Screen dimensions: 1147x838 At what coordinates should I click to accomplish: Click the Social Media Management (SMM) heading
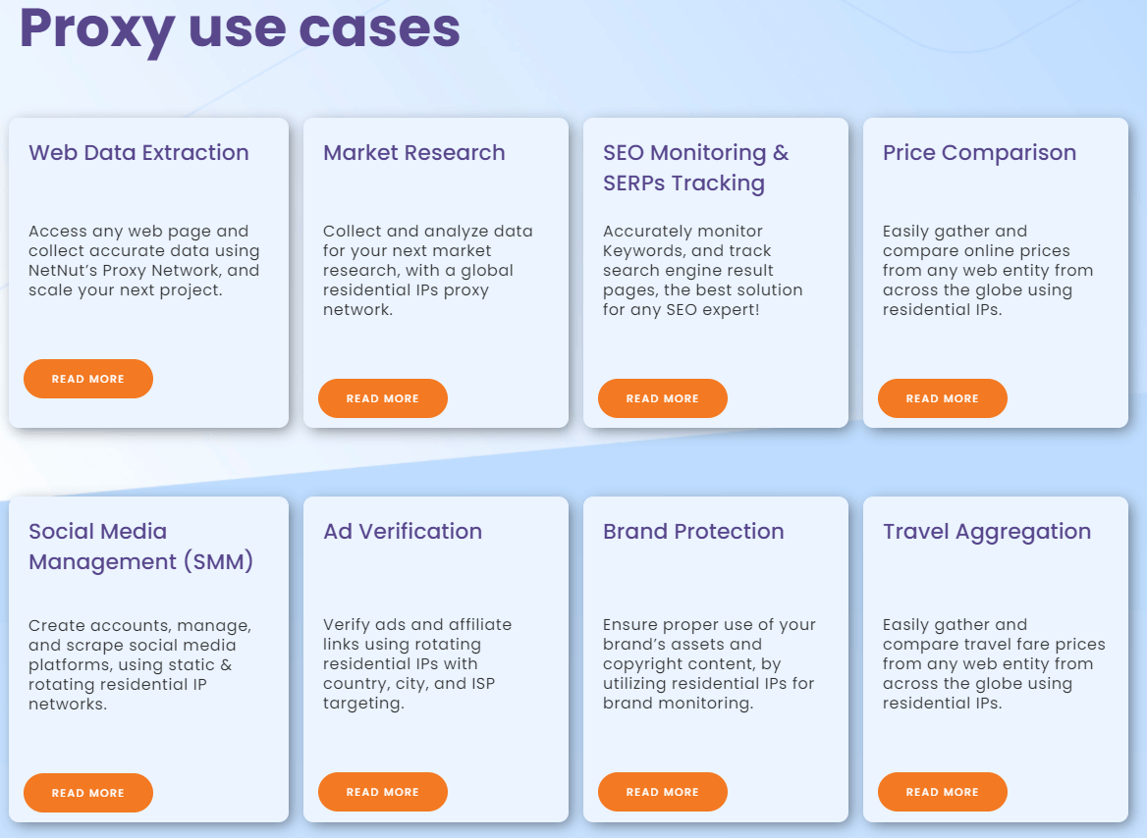point(140,547)
